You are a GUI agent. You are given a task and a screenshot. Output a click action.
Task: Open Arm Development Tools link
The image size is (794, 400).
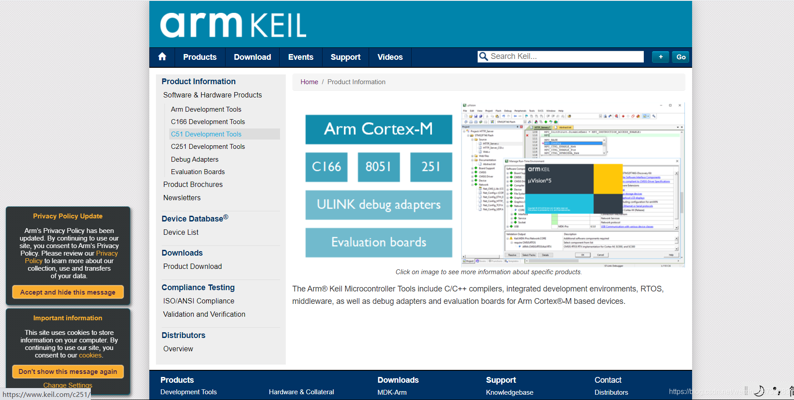coord(206,109)
